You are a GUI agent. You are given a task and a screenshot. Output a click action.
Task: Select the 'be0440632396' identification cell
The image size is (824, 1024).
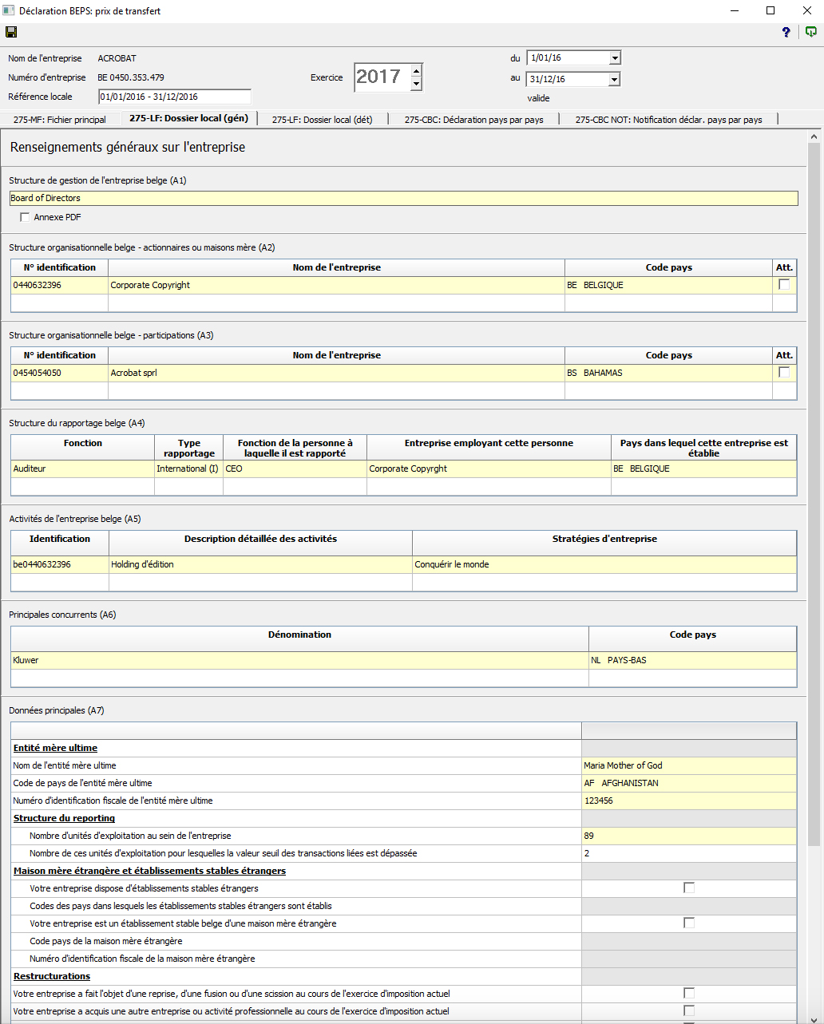60,564
